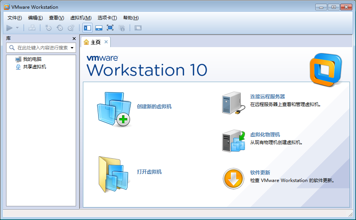Click the 连接远程服务器 link
This screenshot has height=220, width=356.
pos(267,97)
